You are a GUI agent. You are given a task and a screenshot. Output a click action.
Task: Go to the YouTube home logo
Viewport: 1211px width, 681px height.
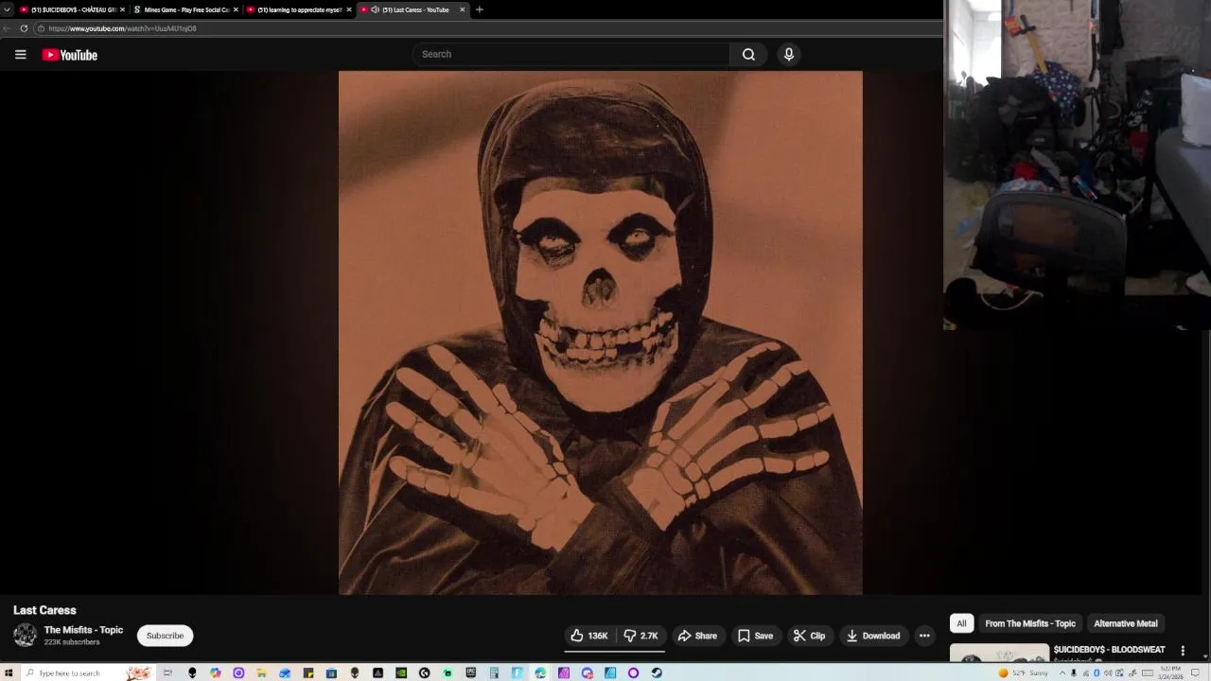[70, 55]
